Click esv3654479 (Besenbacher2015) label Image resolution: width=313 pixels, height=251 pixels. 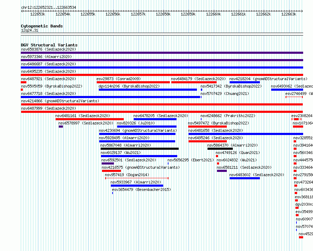141,189
